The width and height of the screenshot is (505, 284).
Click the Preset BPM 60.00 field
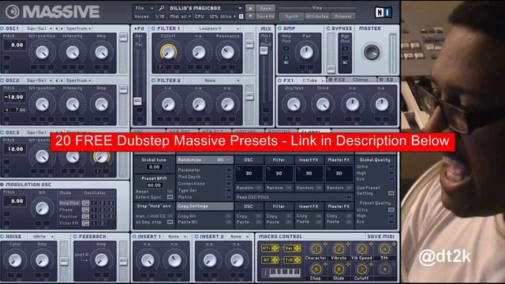[154, 185]
